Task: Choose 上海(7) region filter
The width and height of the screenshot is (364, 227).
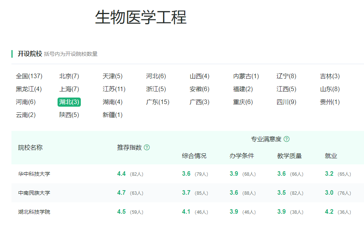Action: (69, 89)
